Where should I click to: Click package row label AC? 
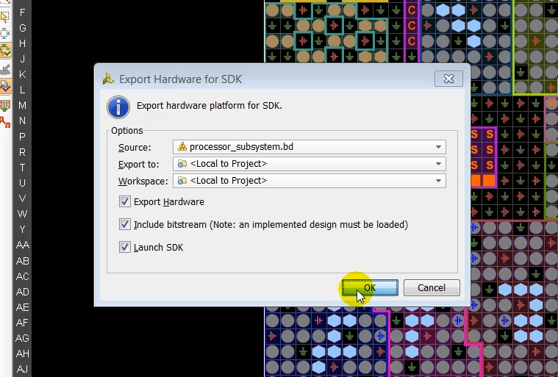click(x=22, y=276)
